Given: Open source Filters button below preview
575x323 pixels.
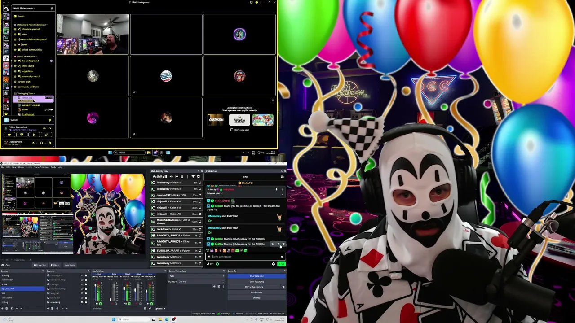Looking at the screenshot, I should point(55,265).
